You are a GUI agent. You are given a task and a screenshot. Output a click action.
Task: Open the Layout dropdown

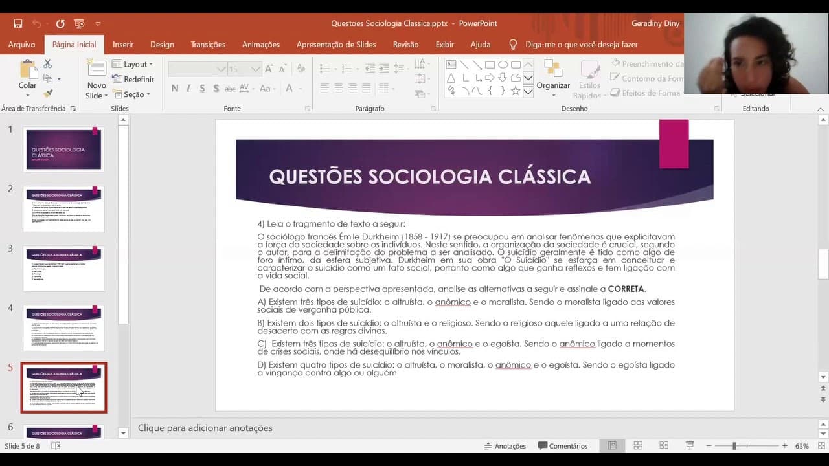pos(132,64)
